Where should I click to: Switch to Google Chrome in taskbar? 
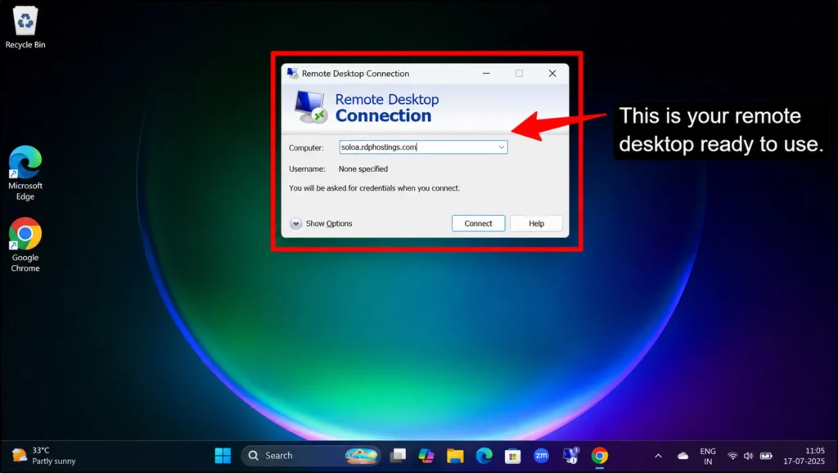(x=599, y=455)
